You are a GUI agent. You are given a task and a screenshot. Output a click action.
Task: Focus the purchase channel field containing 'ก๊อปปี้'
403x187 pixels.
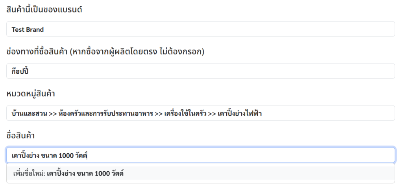[x=200, y=71]
